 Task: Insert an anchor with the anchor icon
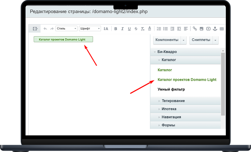[x=215, y=29]
